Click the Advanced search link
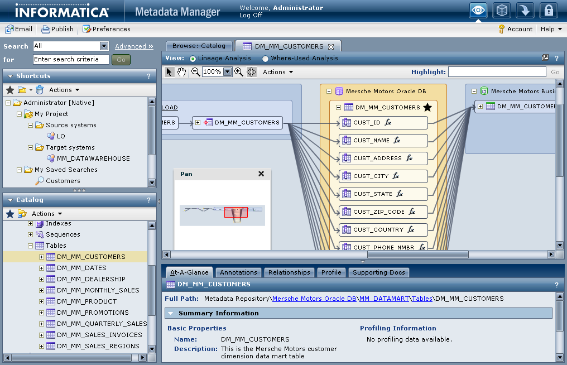Viewport: 567px width, 365px height. pos(134,46)
